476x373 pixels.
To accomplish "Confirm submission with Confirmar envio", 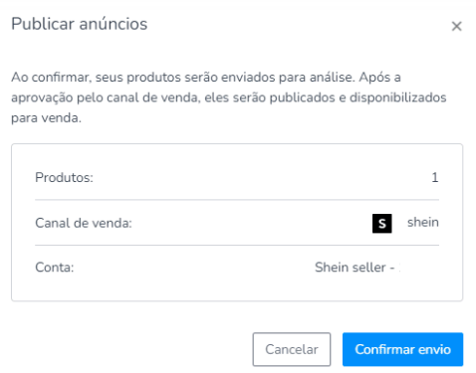I will (x=402, y=349).
